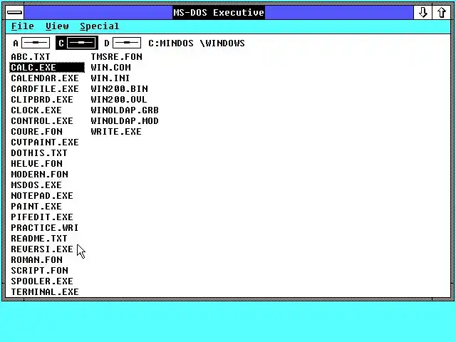The image size is (456, 342).
Task: Maximize window with up arrow icon
Action: coord(442,13)
